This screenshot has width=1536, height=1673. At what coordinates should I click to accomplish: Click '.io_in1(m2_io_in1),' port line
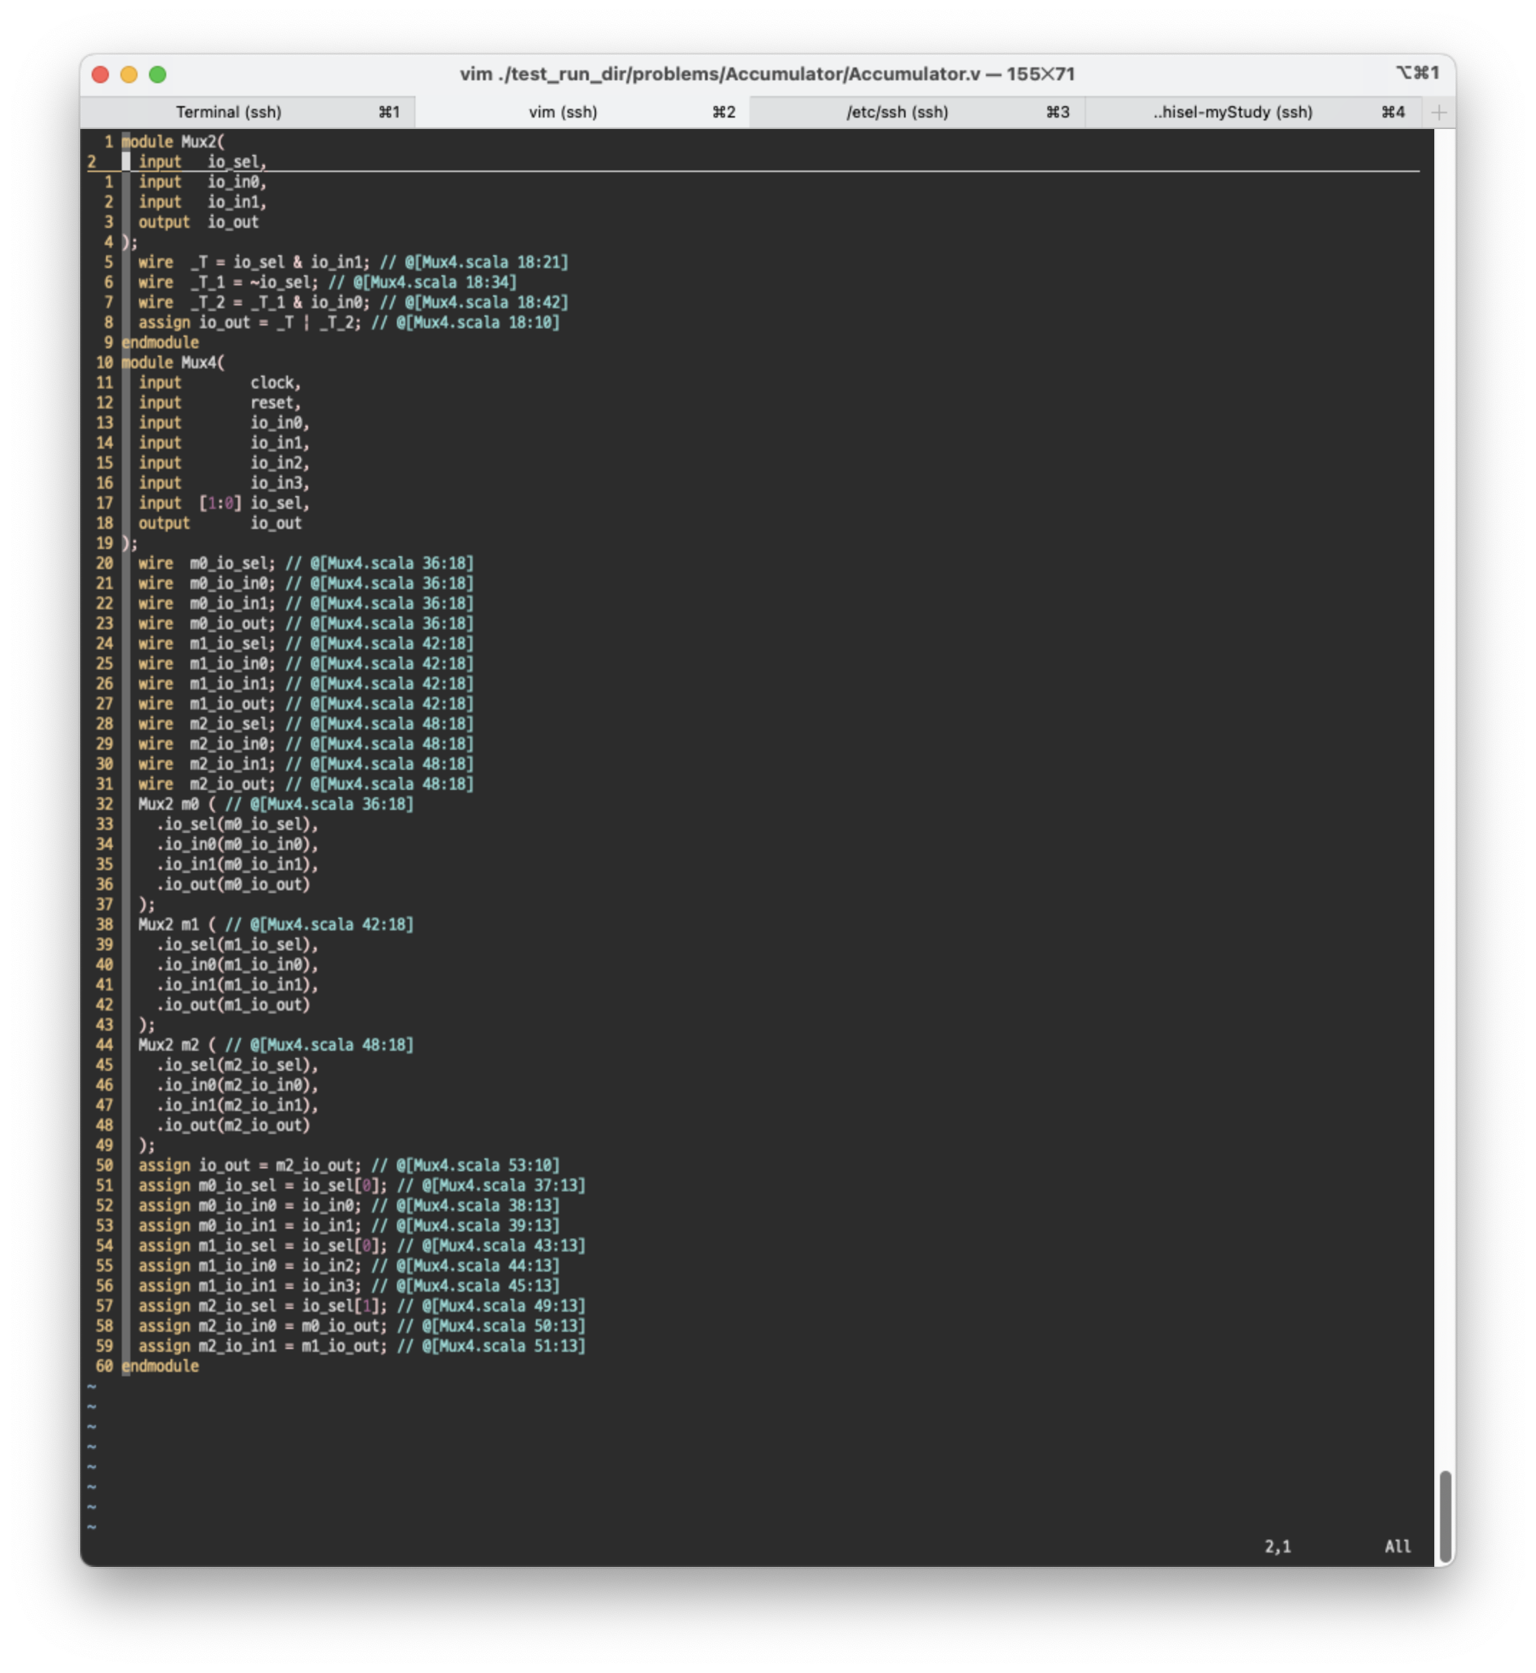point(237,1105)
